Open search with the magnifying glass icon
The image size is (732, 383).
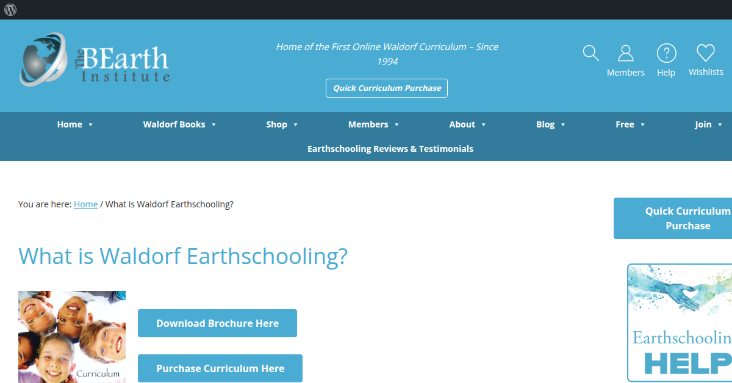click(590, 54)
